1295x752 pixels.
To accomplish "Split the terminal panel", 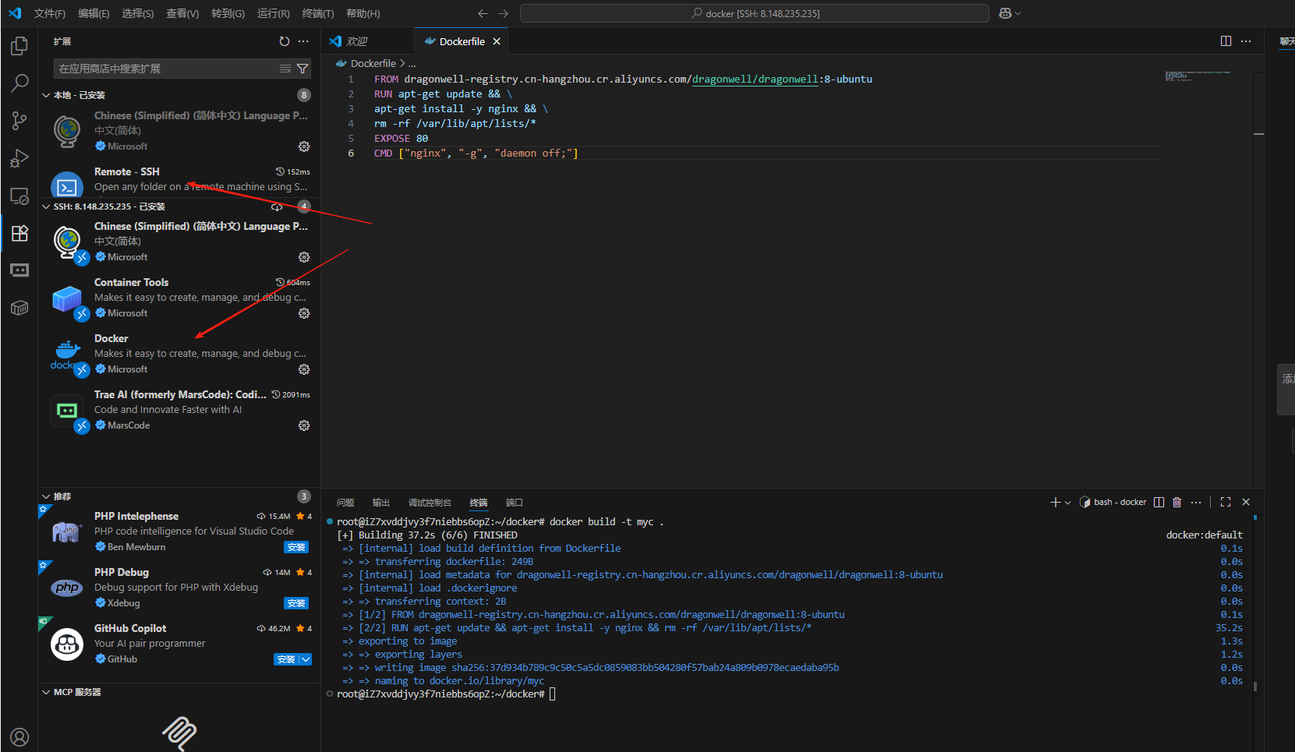I will tap(1159, 502).
